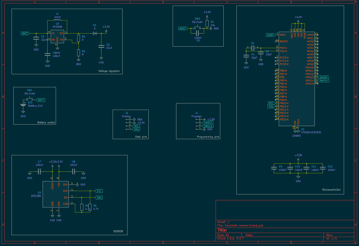Click the BT1 battery cell symbol
The height and width of the screenshot is (246, 359).
pos(23,104)
